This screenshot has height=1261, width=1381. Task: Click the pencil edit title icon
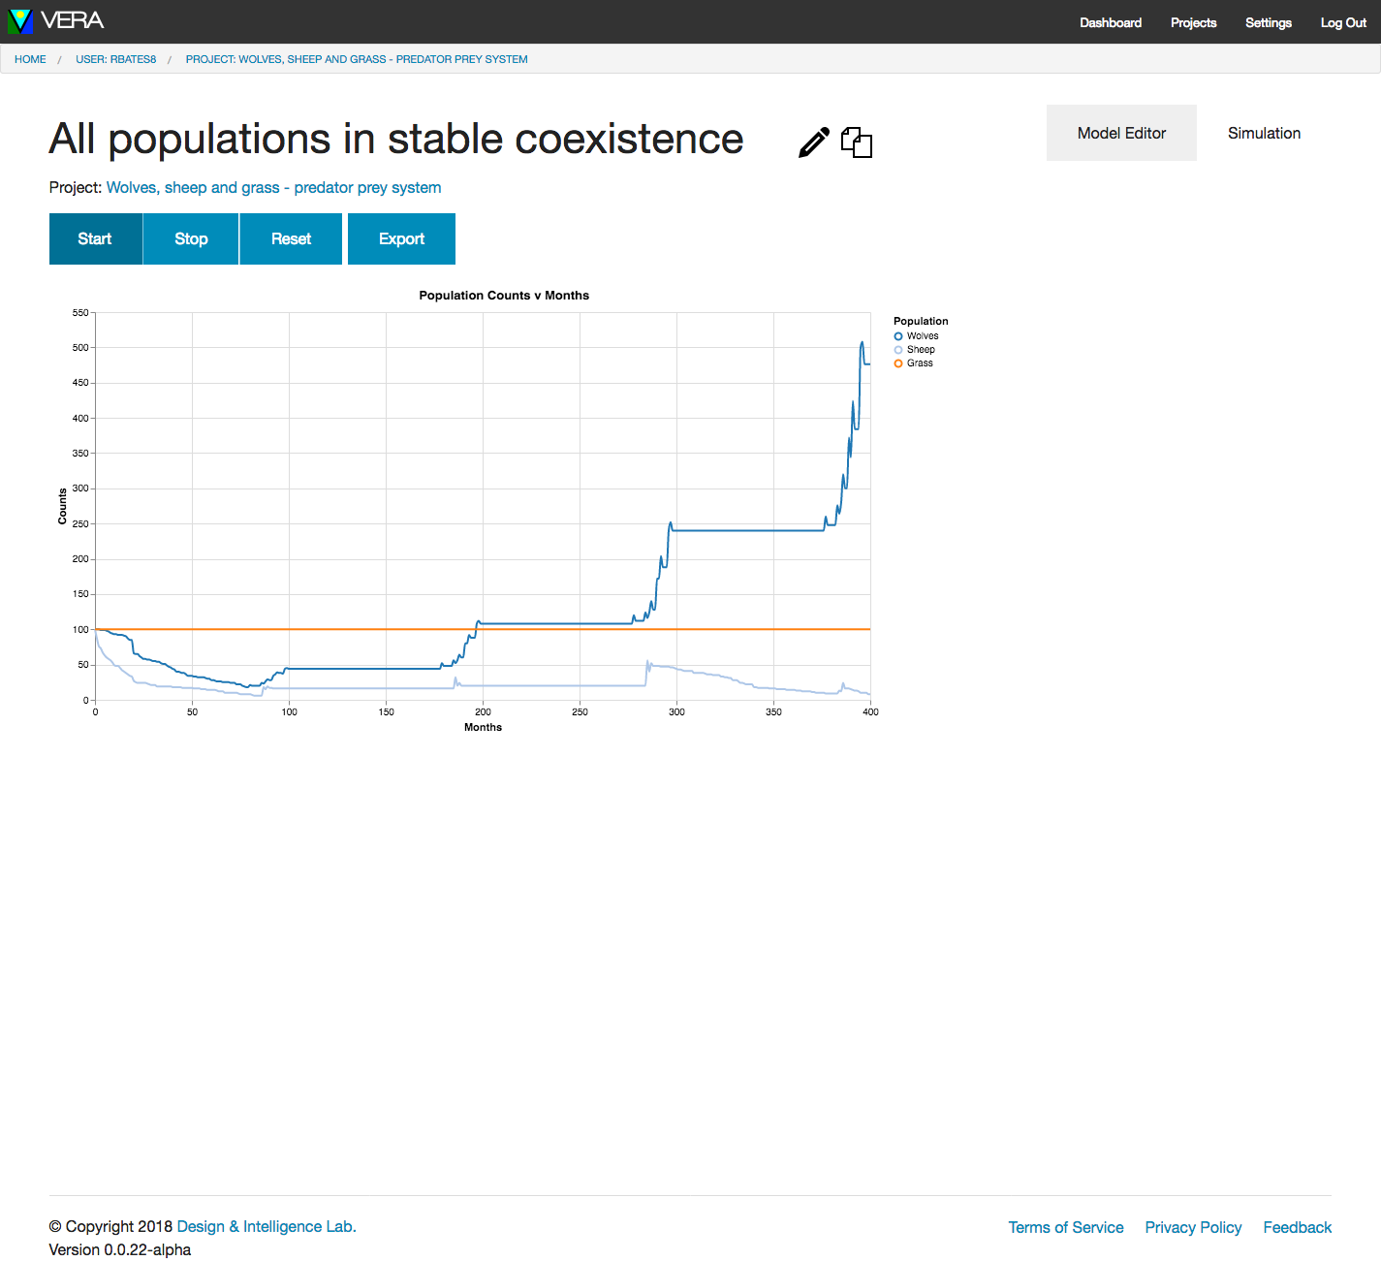coord(813,142)
